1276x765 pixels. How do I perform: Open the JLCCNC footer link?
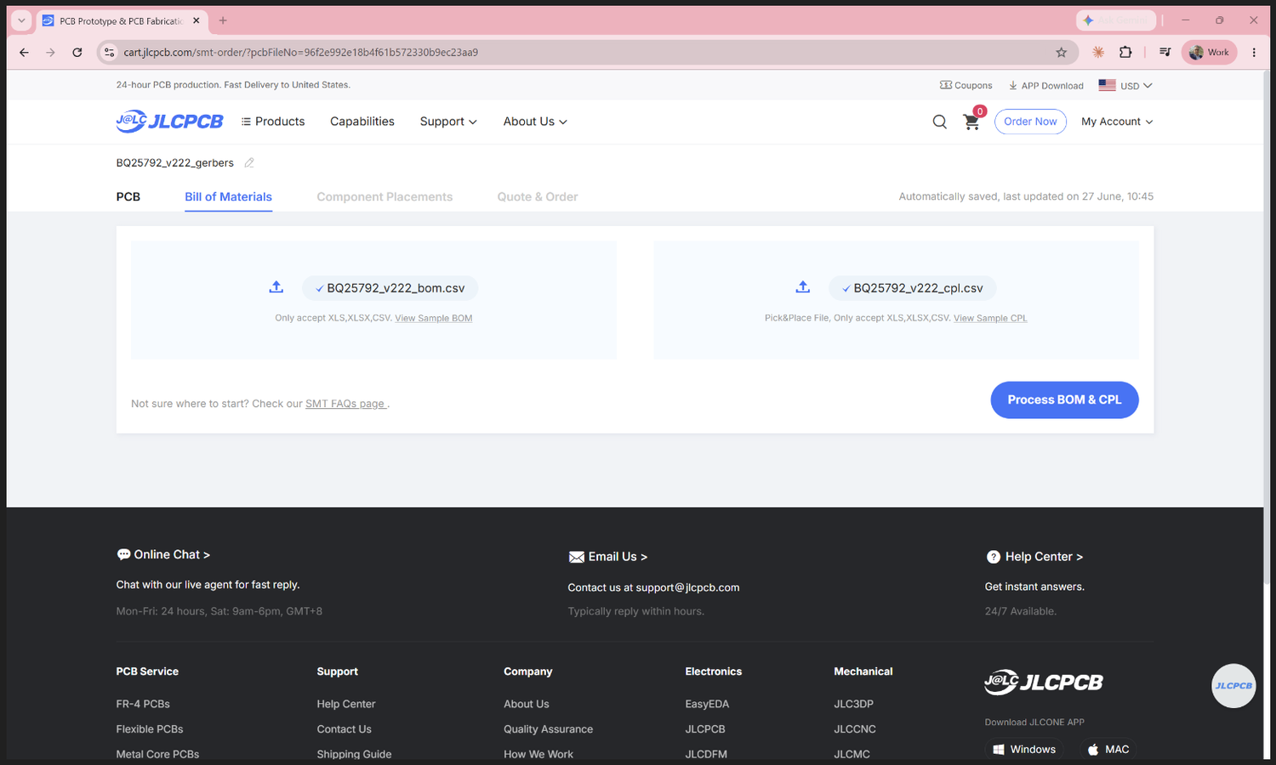[855, 729]
